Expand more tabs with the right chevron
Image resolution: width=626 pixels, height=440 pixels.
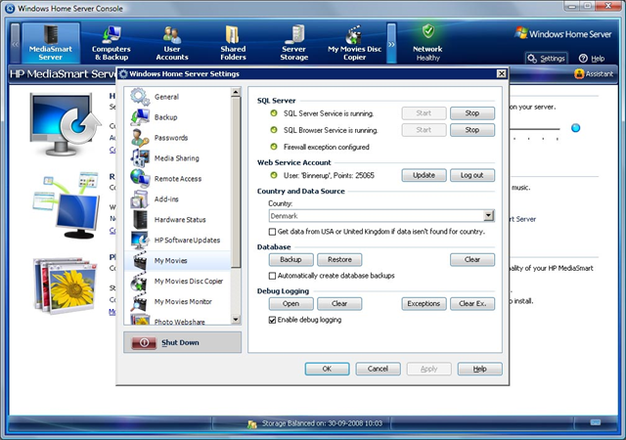pyautogui.click(x=391, y=43)
